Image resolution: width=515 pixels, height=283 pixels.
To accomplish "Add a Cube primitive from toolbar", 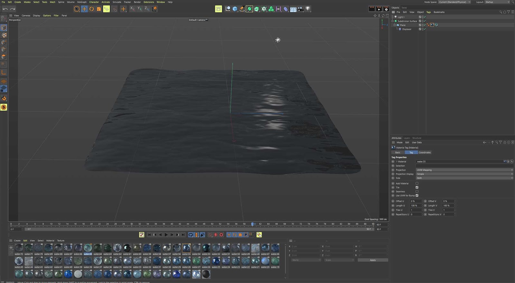I will [235, 9].
